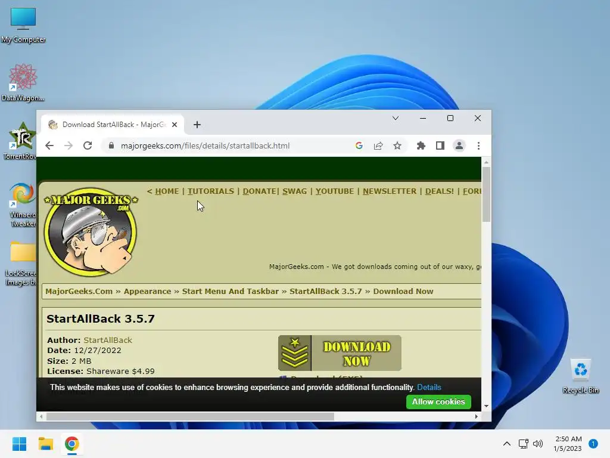Click MajorGeeks.Com in the breadcrumb
Screen dimensions: 610x458
click(79, 291)
